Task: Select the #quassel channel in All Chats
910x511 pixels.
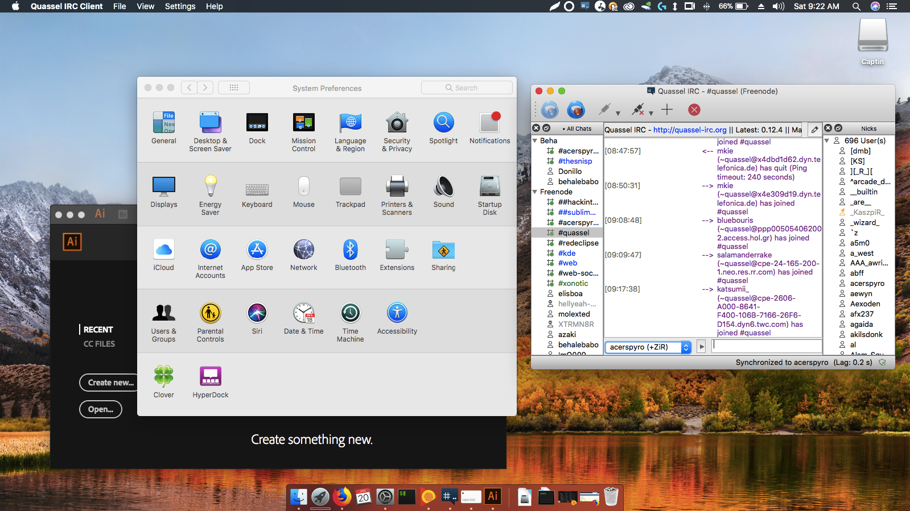Action: tap(567, 232)
